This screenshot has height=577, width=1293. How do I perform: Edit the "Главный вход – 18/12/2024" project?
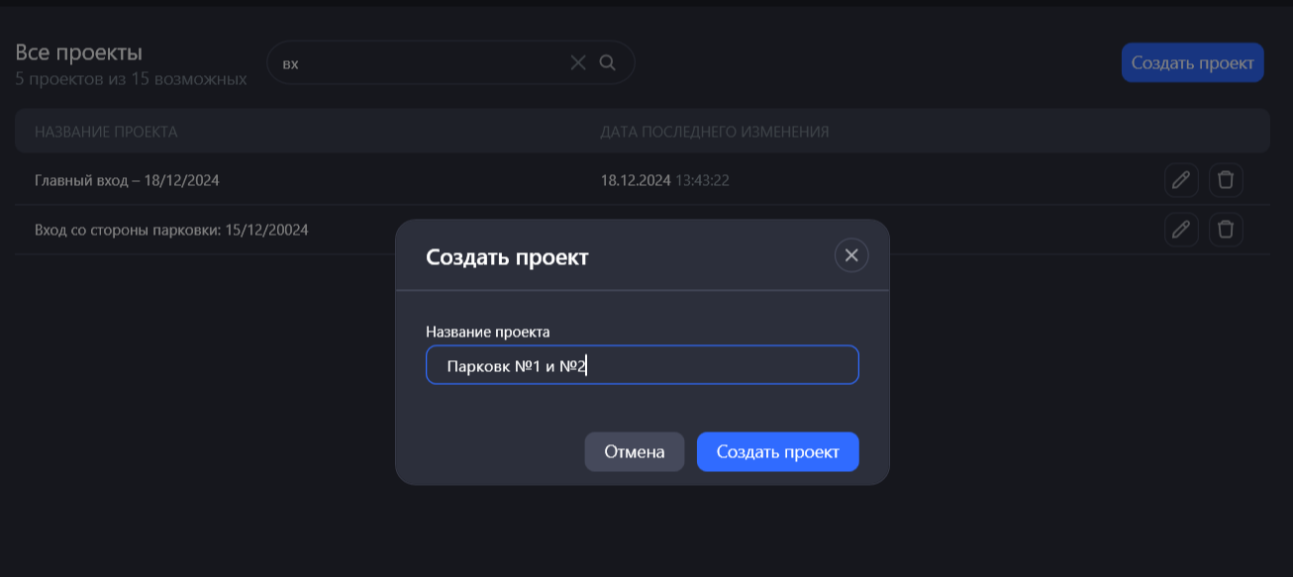tap(1181, 180)
